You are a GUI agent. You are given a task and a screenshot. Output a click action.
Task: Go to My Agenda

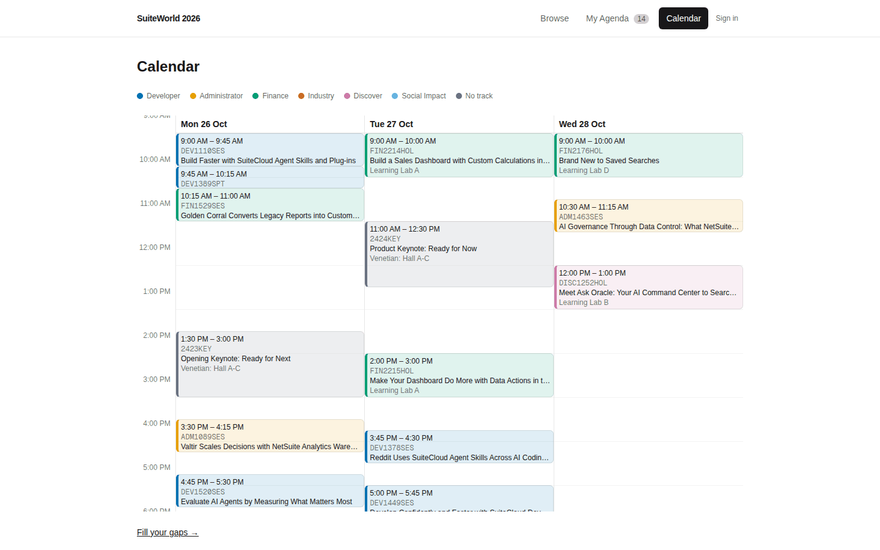coord(617,18)
